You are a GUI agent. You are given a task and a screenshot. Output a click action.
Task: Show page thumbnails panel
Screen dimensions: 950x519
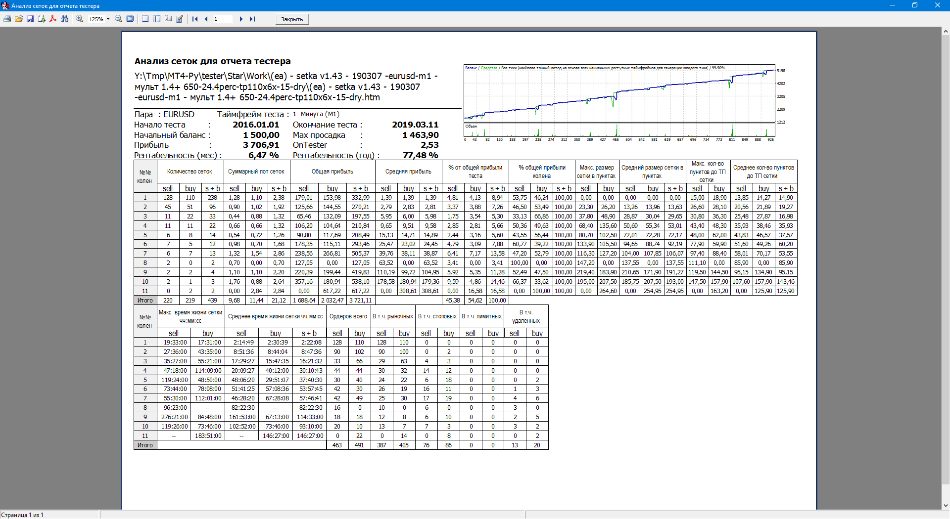pyautogui.click(x=157, y=19)
